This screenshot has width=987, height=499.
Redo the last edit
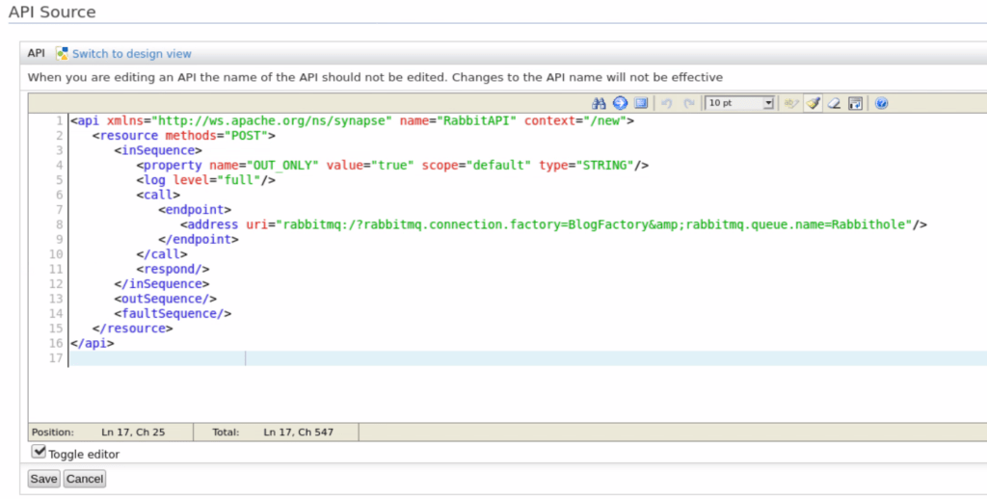pyautogui.click(x=689, y=103)
